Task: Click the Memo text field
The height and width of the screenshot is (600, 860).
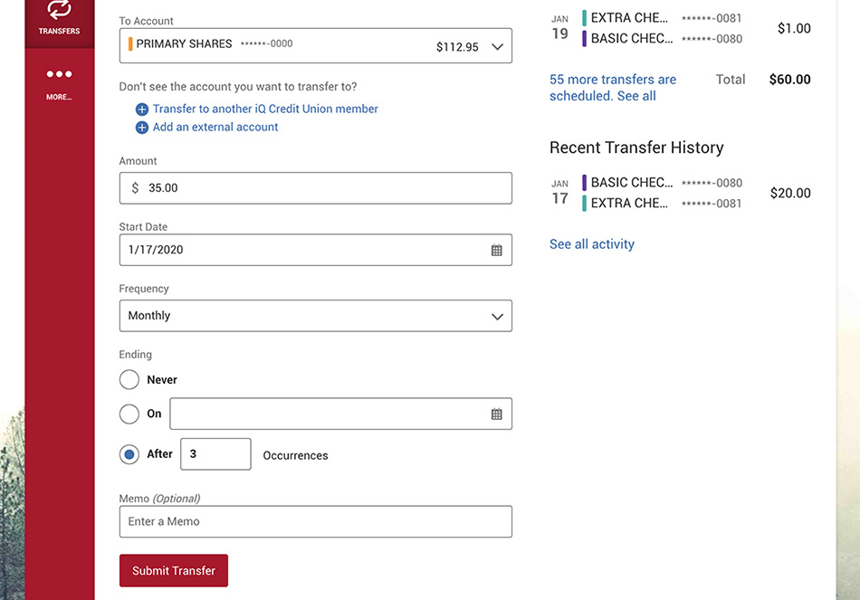Action: click(x=315, y=522)
